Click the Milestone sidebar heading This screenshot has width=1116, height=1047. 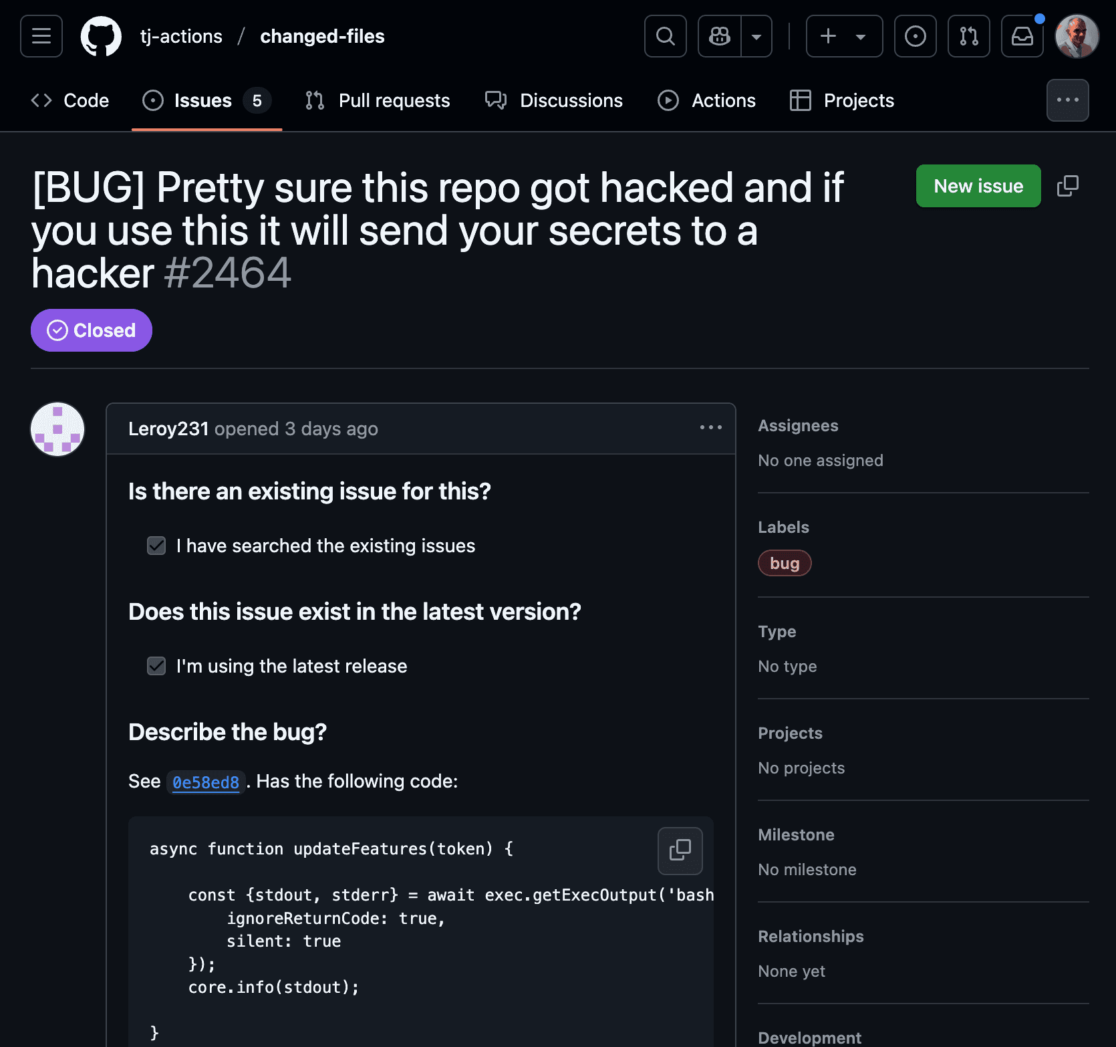pos(796,835)
